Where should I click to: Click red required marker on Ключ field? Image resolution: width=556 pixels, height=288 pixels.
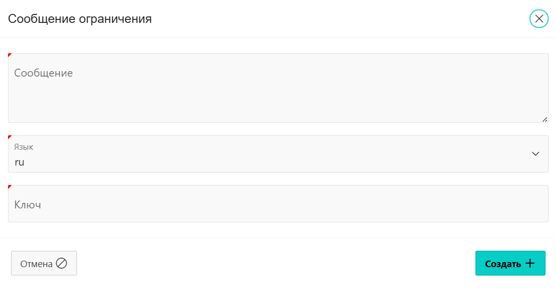click(9, 187)
